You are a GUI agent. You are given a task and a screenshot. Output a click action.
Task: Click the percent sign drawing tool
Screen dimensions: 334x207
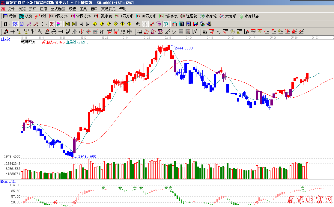(218, 32)
